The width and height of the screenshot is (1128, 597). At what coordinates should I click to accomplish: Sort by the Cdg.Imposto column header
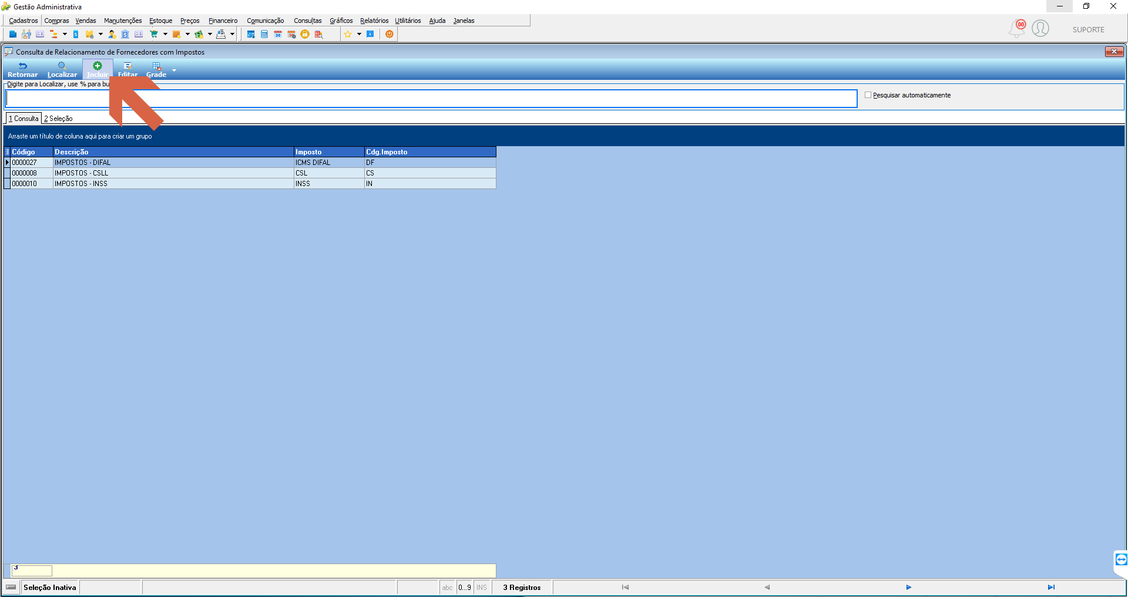tap(430, 152)
